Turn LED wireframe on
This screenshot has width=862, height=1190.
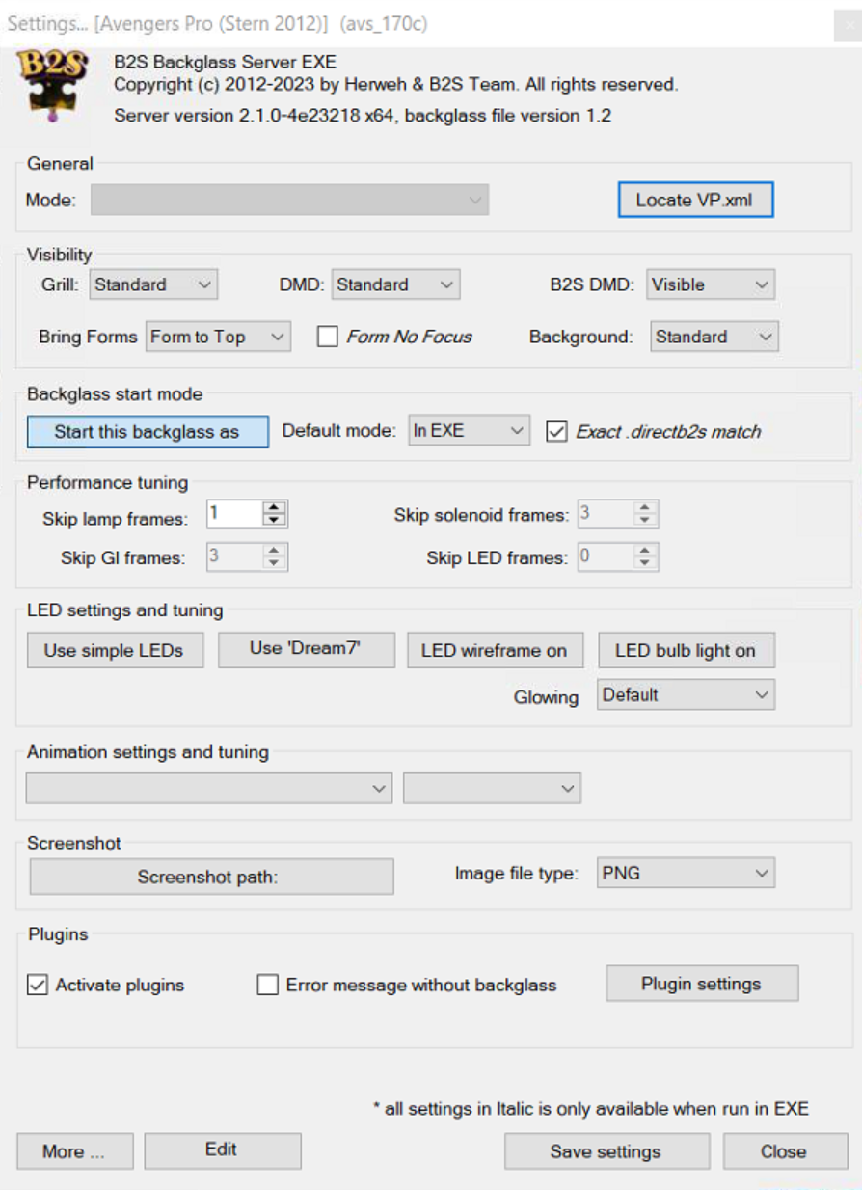pos(494,650)
